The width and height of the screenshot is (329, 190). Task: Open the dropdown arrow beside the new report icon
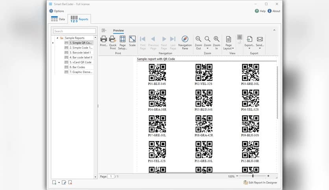(59, 183)
